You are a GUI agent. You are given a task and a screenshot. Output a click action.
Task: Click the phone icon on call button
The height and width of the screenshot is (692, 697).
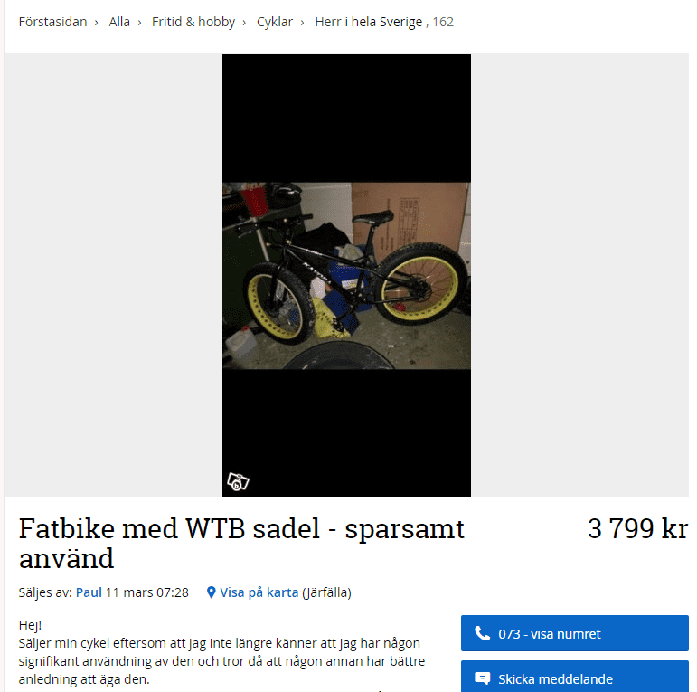click(x=483, y=633)
